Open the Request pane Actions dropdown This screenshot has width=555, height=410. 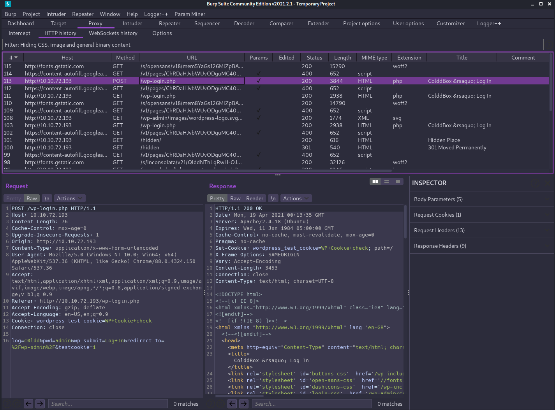[x=69, y=198]
